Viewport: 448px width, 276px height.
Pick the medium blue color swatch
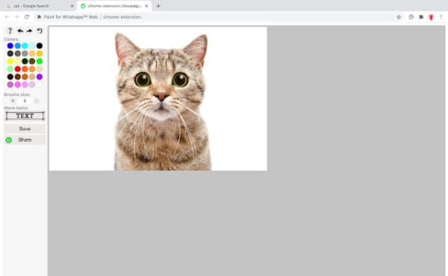click(18, 46)
